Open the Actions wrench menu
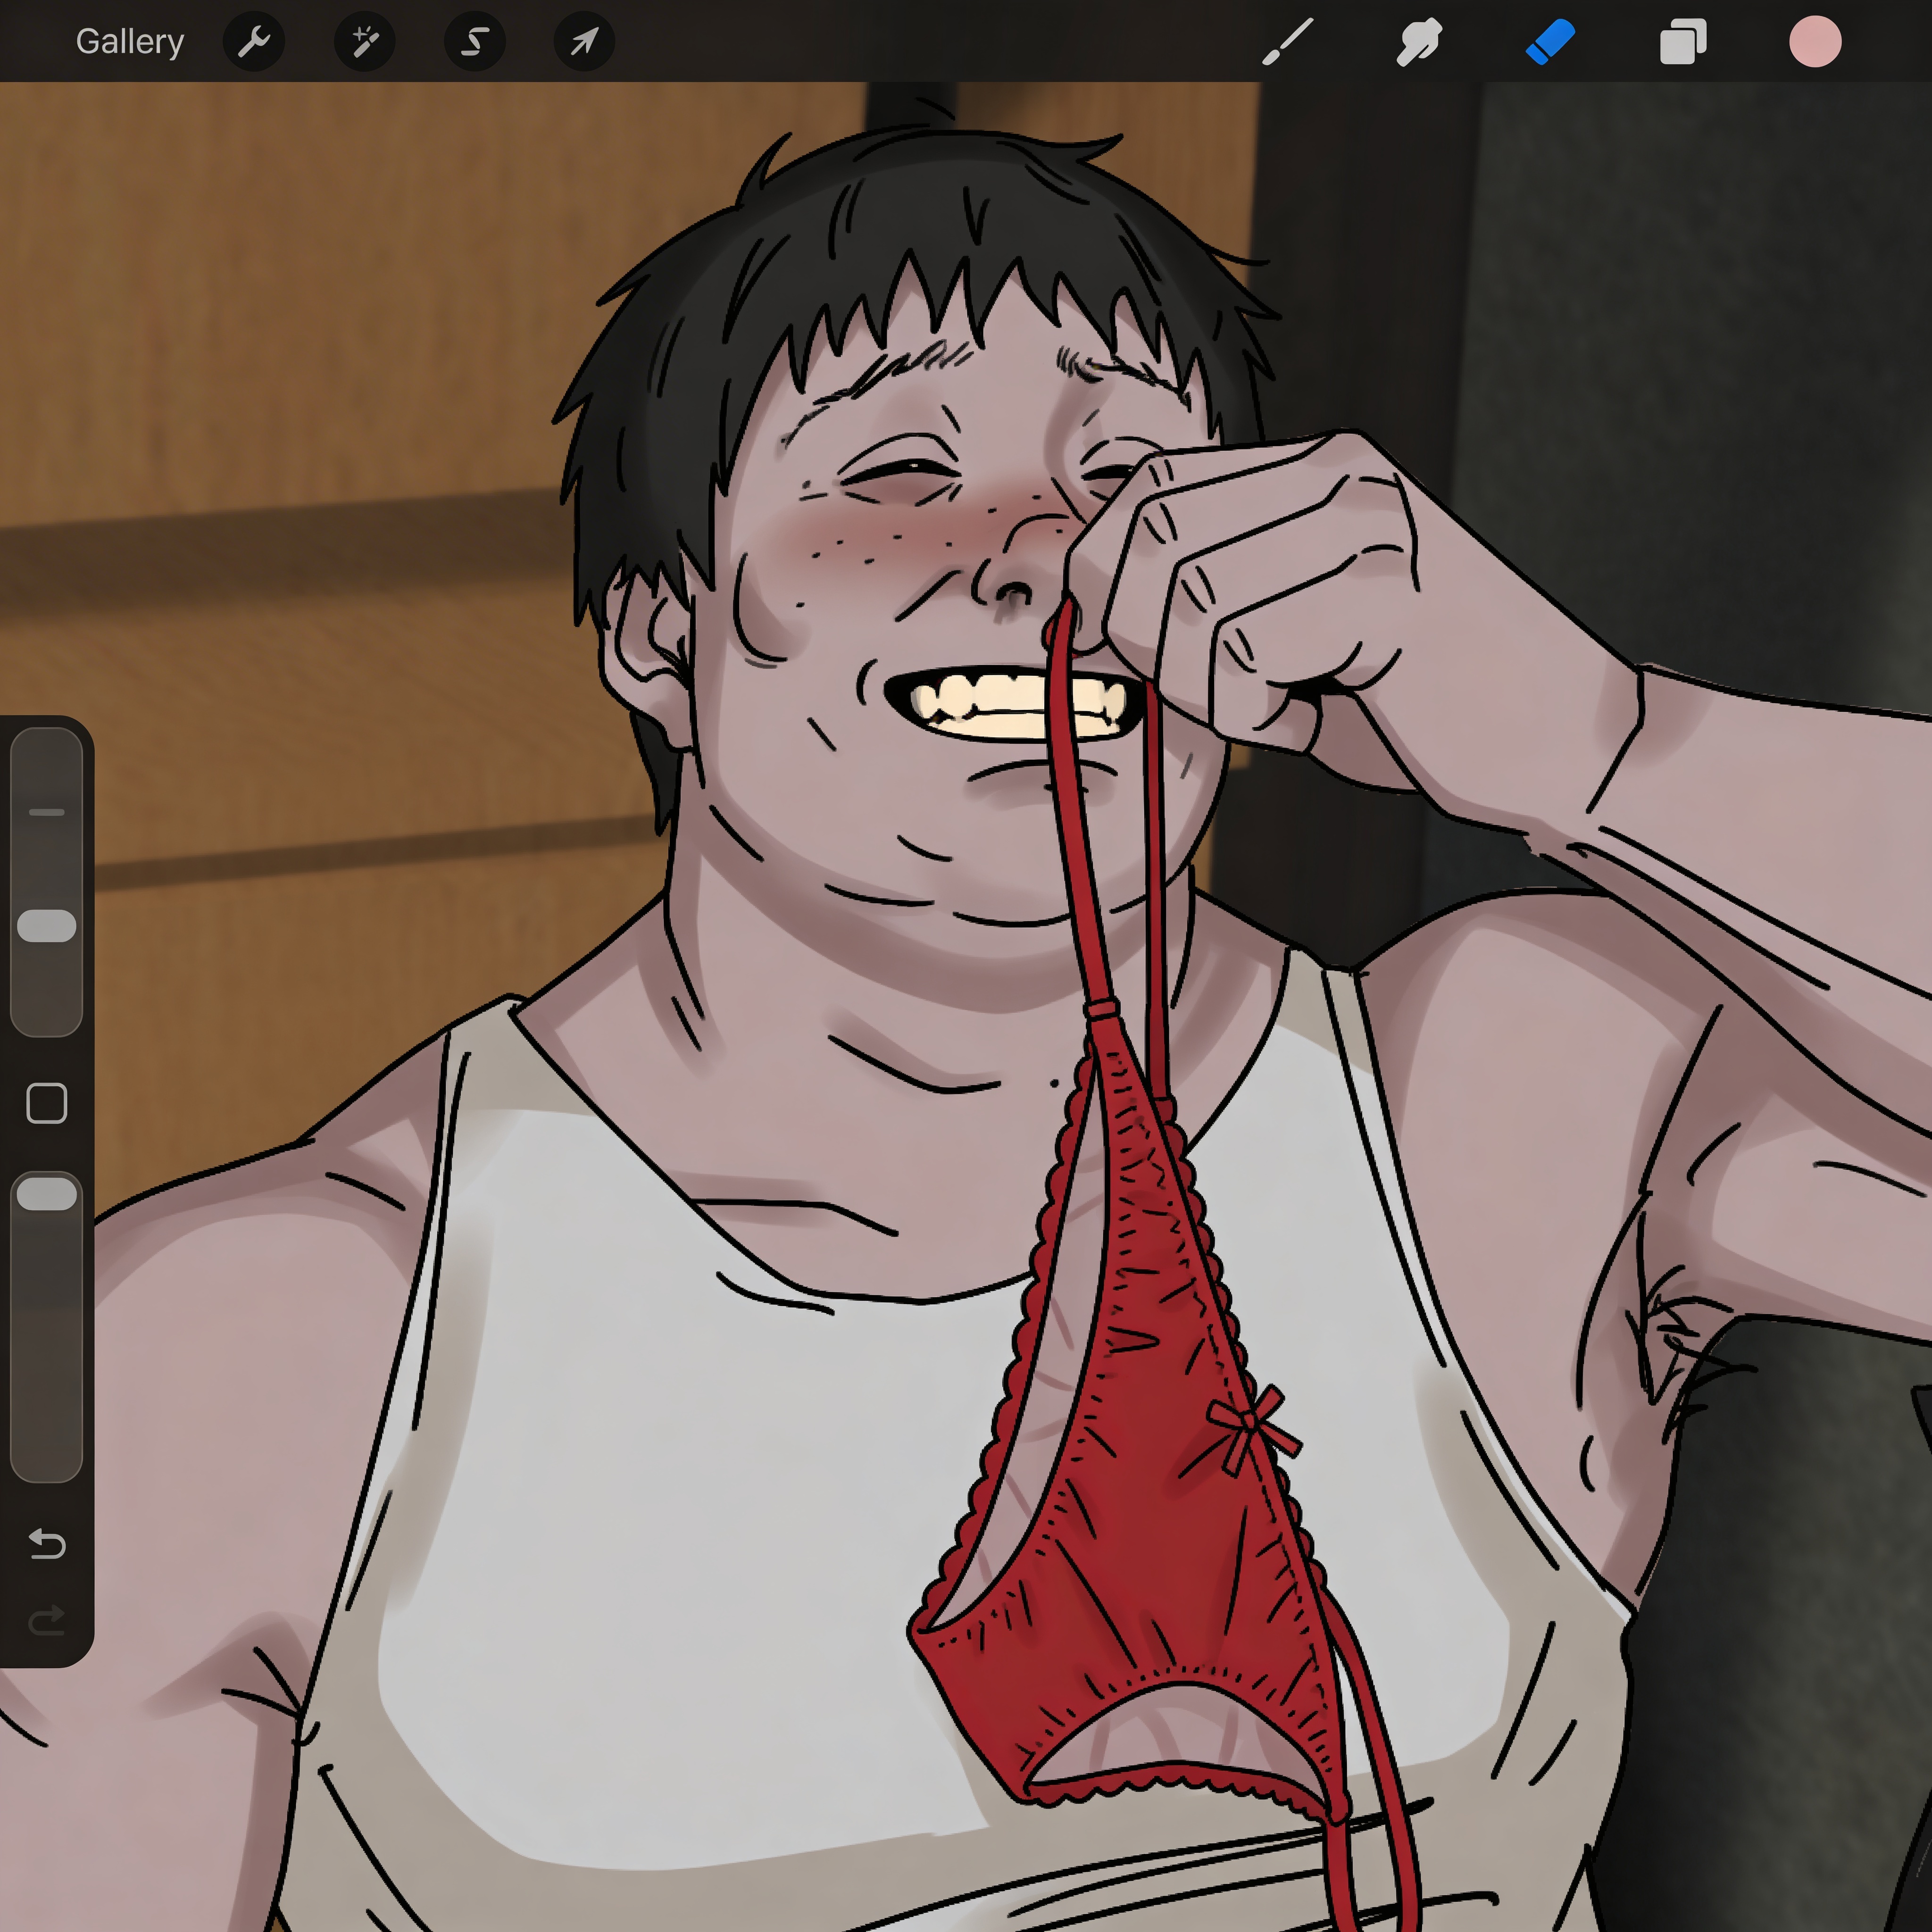The image size is (1932, 1932). click(254, 42)
